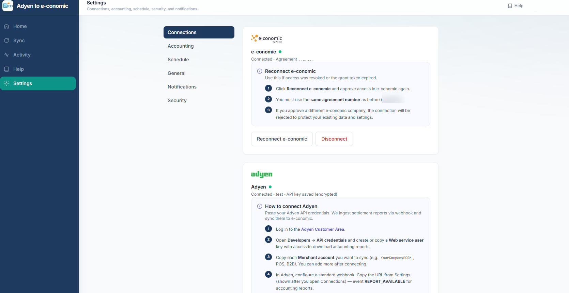Click the Help link in the top bar
This screenshot has width=569, height=293.
point(516,6)
